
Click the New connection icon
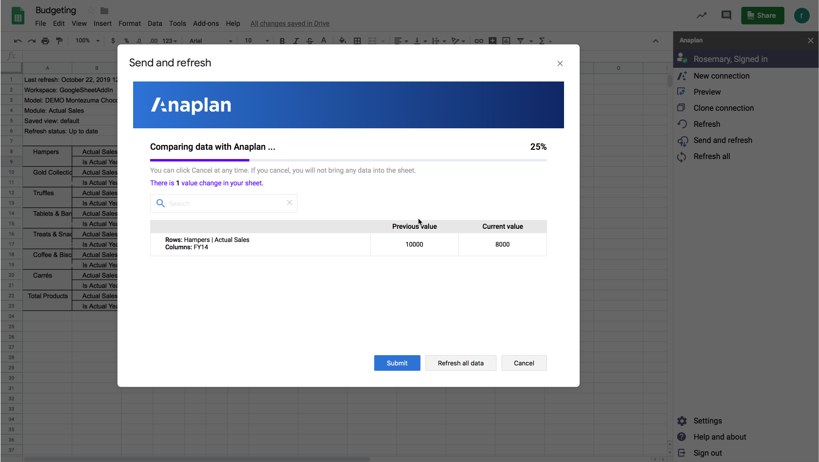click(x=682, y=76)
